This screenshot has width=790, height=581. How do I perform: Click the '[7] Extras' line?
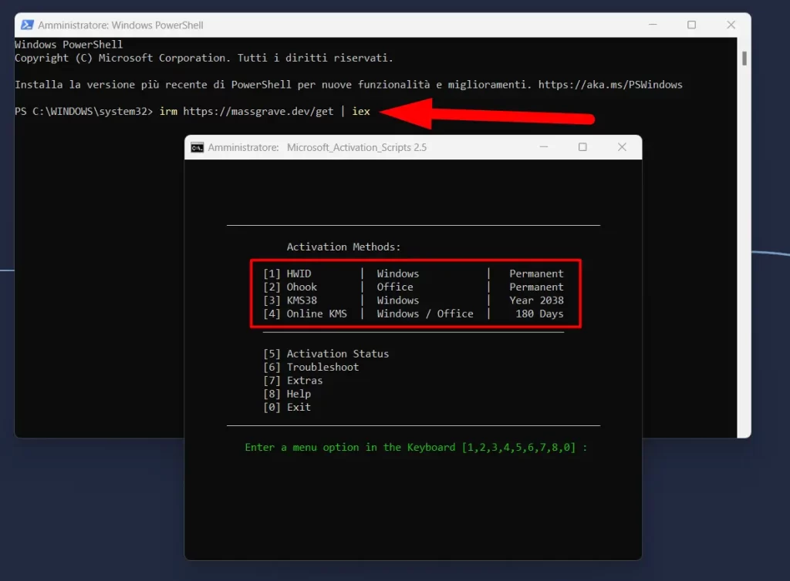point(292,381)
